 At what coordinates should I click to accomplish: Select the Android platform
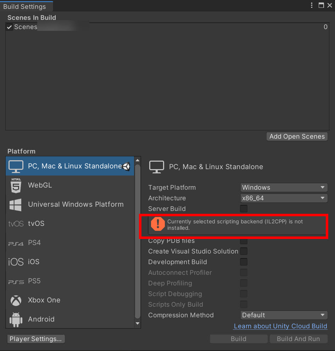click(70, 319)
